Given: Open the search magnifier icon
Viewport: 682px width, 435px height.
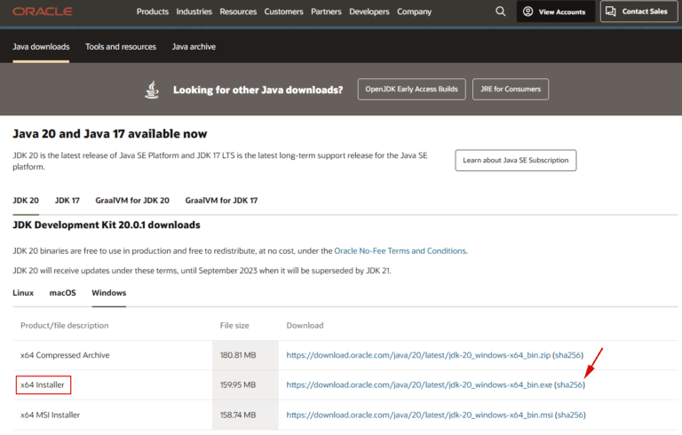Looking at the screenshot, I should [501, 12].
